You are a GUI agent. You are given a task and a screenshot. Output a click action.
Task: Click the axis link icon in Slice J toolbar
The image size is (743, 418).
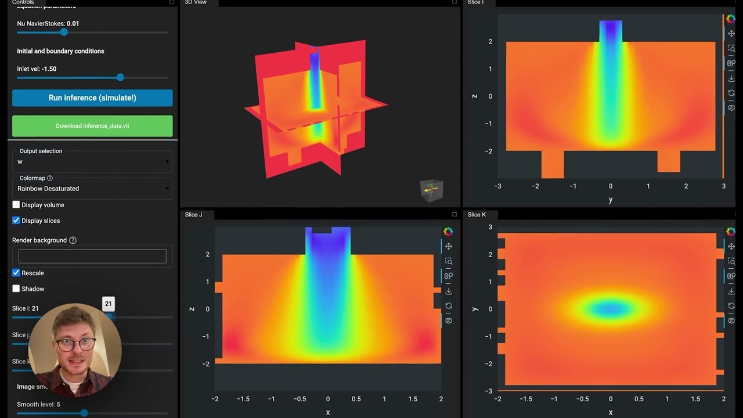pyautogui.click(x=448, y=276)
